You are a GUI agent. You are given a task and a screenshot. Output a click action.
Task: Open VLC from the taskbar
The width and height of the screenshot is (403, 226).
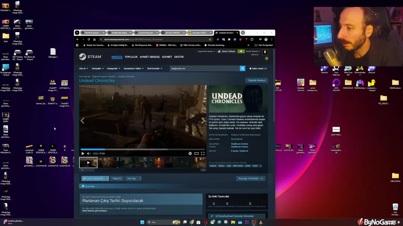pos(261,222)
